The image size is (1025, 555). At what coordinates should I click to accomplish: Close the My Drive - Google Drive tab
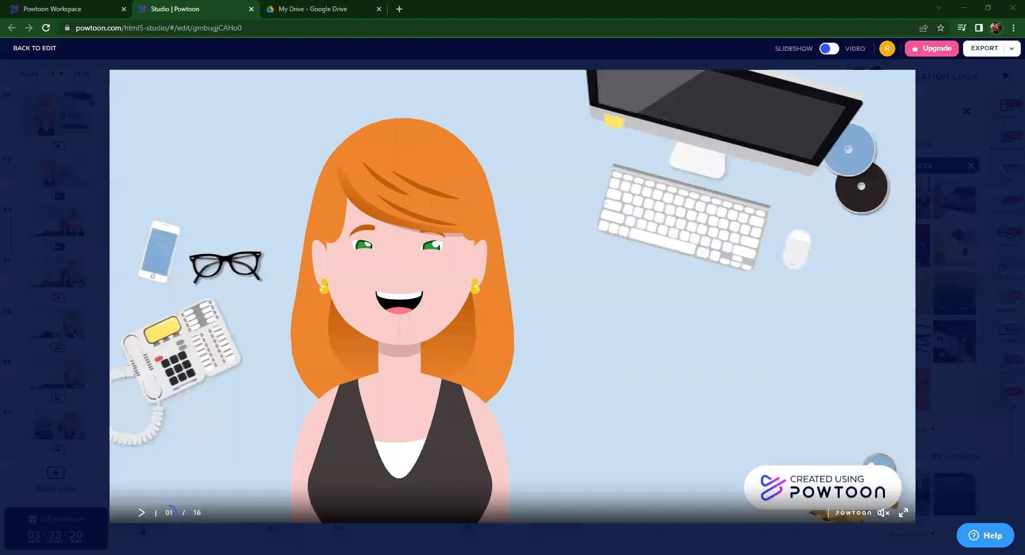click(379, 9)
